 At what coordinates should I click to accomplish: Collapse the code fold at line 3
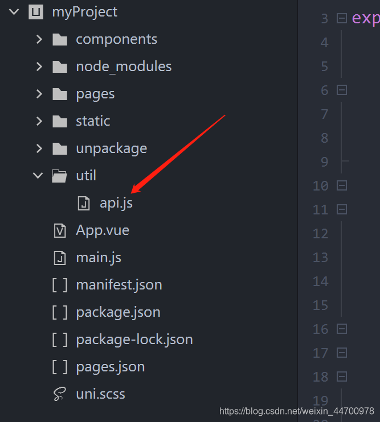point(342,19)
